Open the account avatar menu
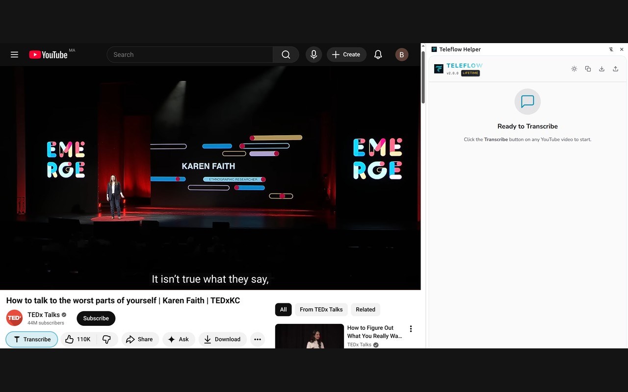Viewport: 628px width, 392px height. [401, 55]
